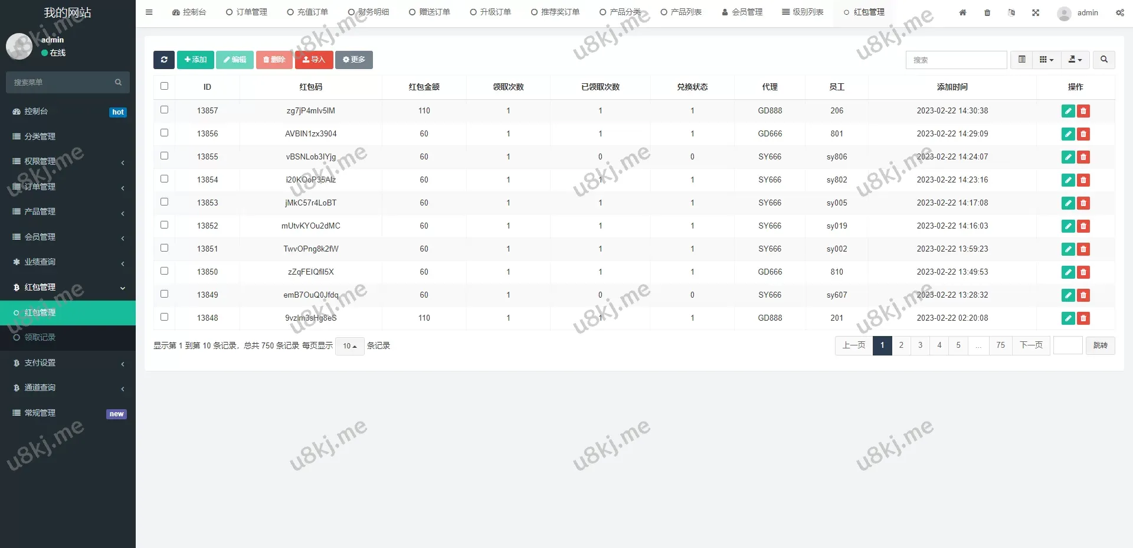This screenshot has height=548, width=1133.
Task: Expand the 订单管理 sidebar menu
Action: (x=68, y=187)
